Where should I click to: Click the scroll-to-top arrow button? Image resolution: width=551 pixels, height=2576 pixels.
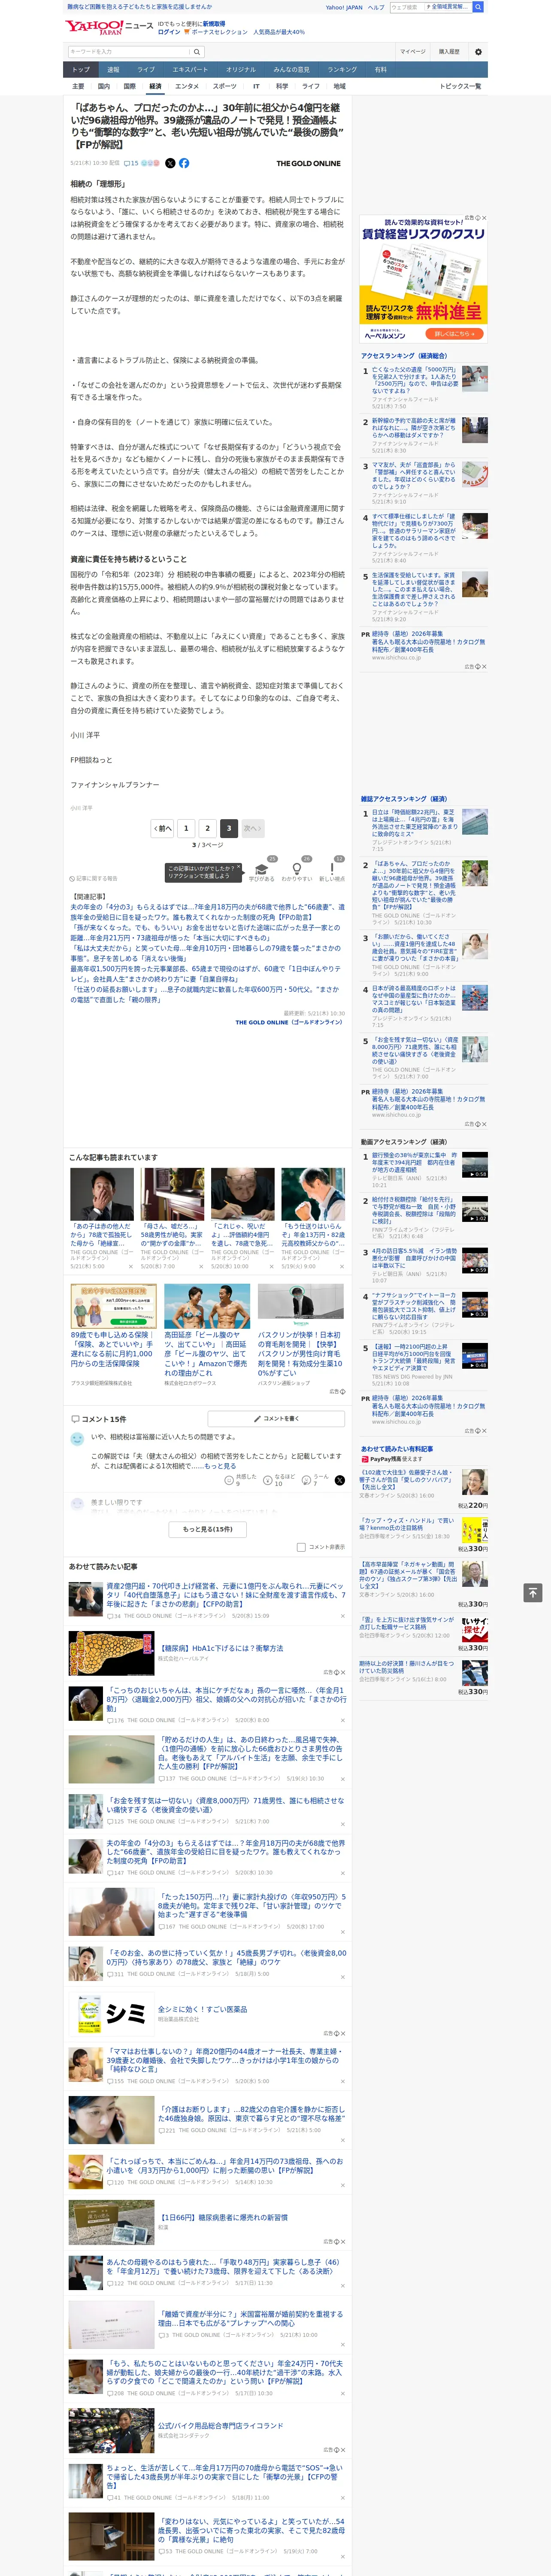534,1592
